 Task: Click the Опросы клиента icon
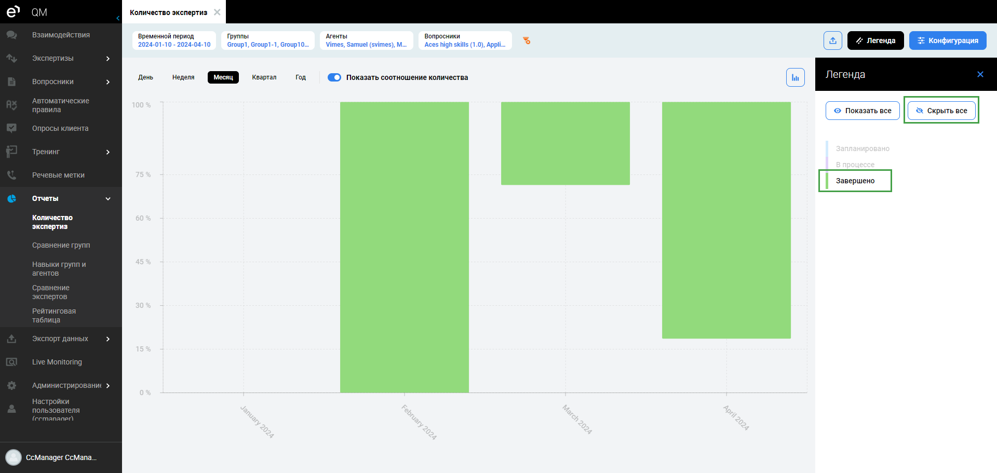pyautogui.click(x=11, y=128)
